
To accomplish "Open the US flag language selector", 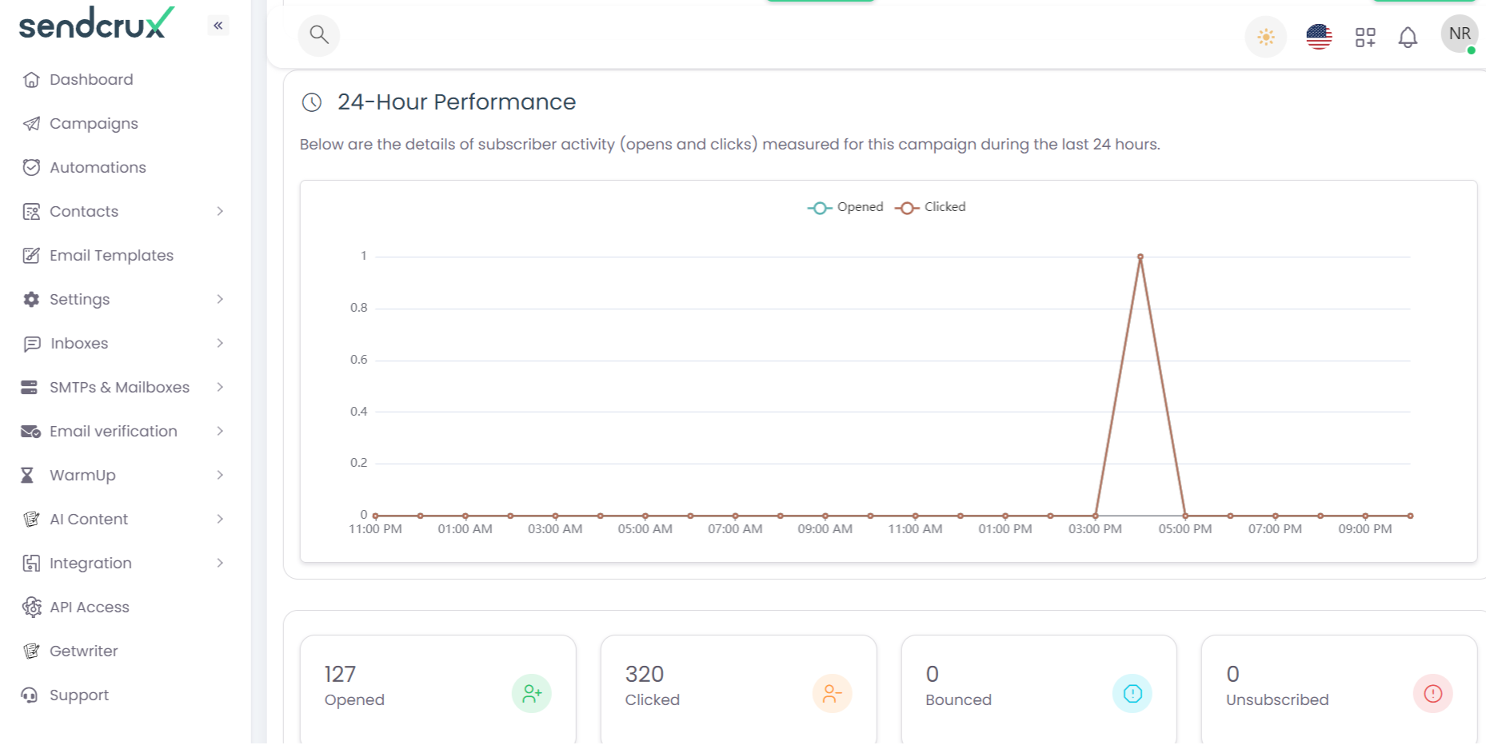I will [x=1319, y=37].
